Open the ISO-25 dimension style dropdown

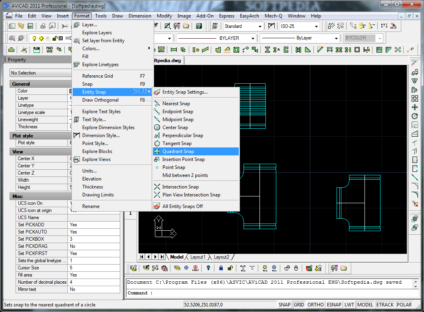(x=316, y=26)
